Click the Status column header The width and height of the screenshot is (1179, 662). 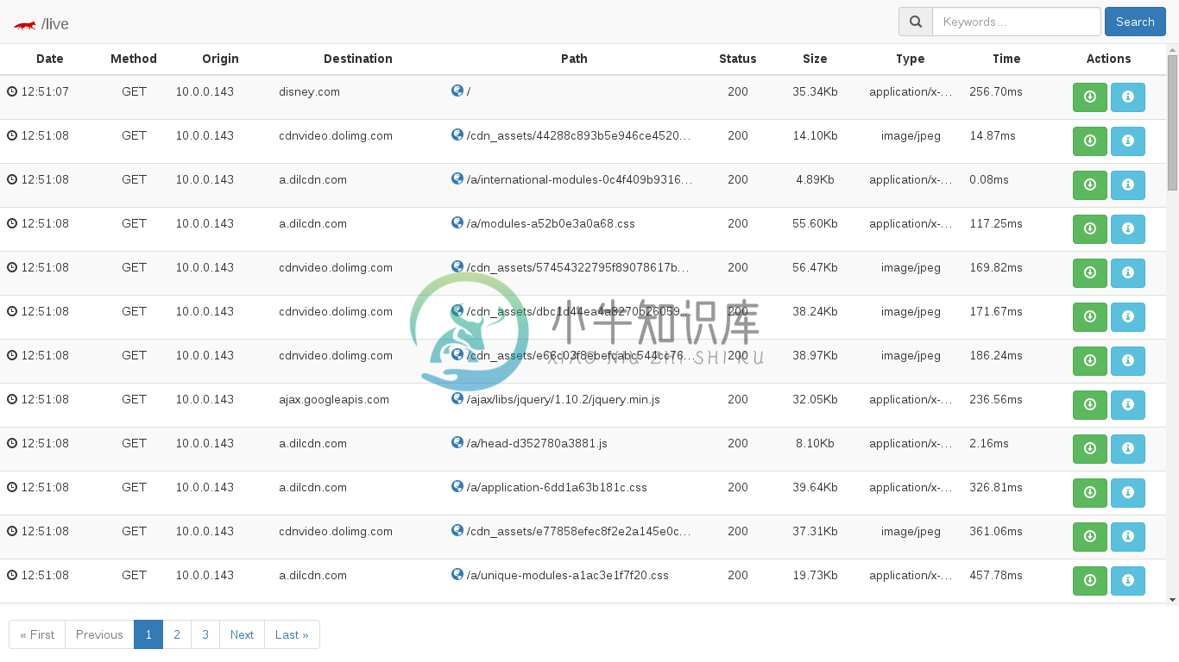738,59
